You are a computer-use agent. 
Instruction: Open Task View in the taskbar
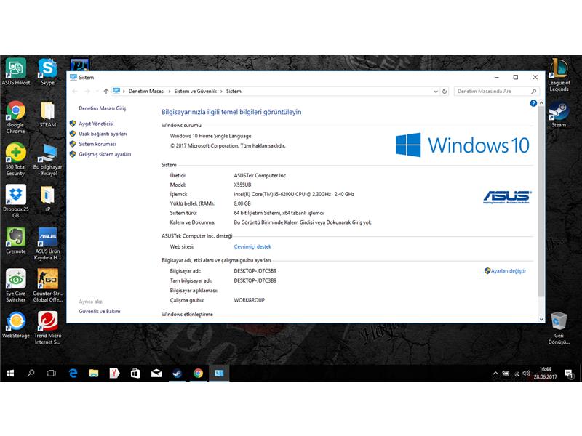(51, 373)
